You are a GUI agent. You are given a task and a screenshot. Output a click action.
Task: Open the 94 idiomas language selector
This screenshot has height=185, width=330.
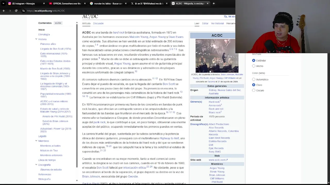click(x=229, y=16)
